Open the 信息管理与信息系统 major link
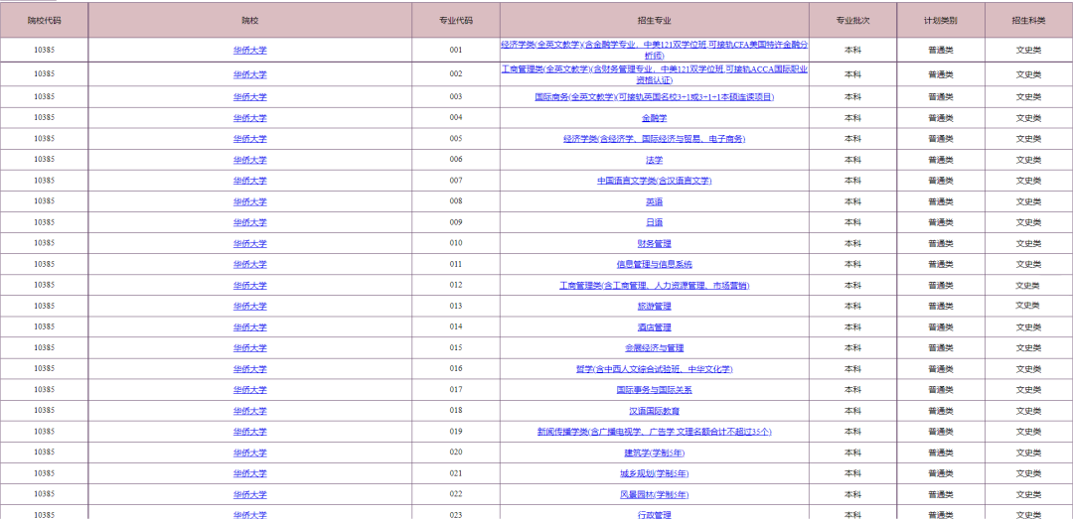Viewport: 1073px width, 519px height. [654, 264]
